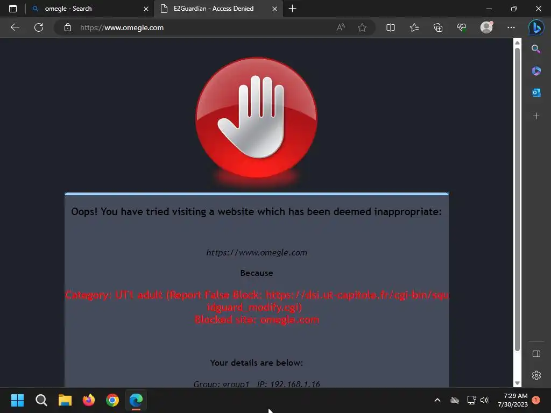Go back to previous page

15,27
